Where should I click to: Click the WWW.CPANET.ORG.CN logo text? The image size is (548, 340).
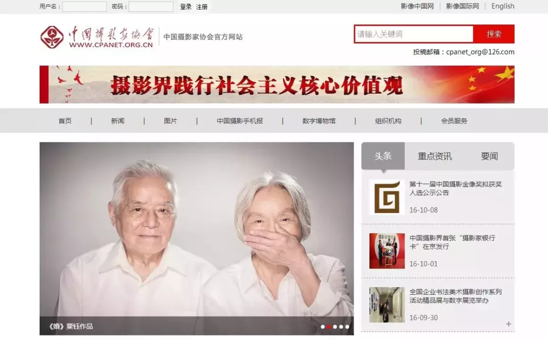[111, 45]
